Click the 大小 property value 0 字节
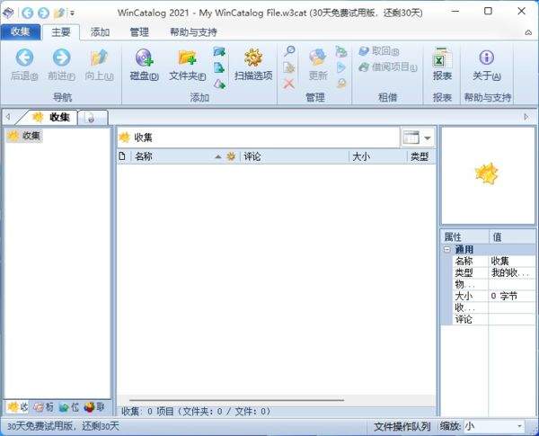The height and width of the screenshot is (436, 539). (x=512, y=296)
